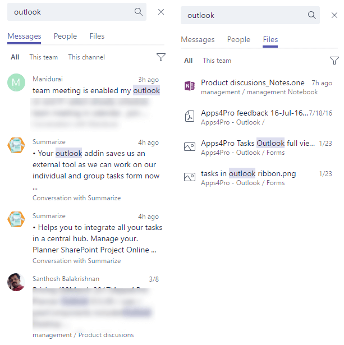Select This channel filter under Messages

(86, 57)
